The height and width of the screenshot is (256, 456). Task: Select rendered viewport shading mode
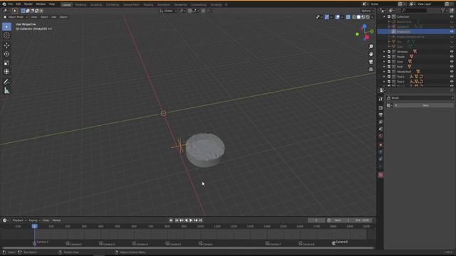coord(368,17)
